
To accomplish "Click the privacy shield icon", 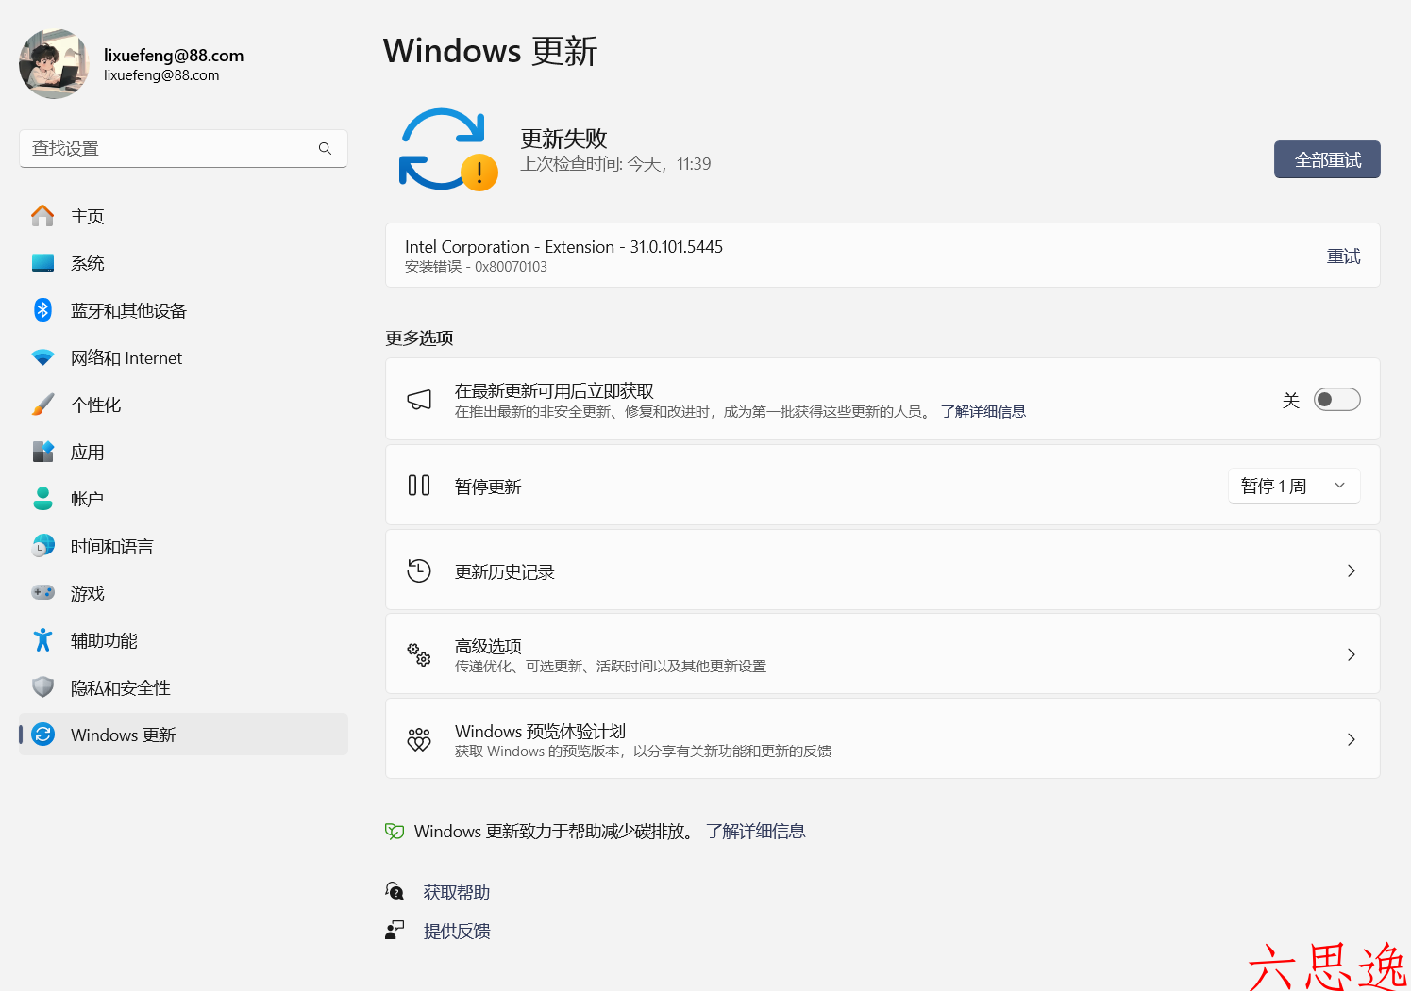I will (42, 687).
